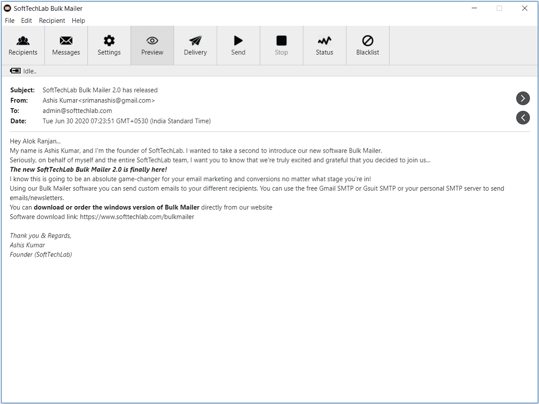The width and height of the screenshot is (539, 404).
Task: Click the 'Idle..' status text
Action: click(x=30, y=71)
